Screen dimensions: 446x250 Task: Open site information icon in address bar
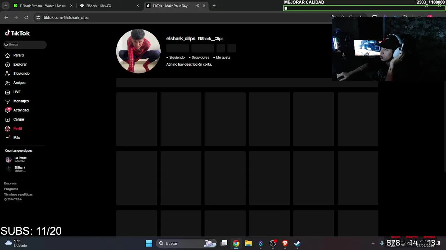[x=38, y=17]
